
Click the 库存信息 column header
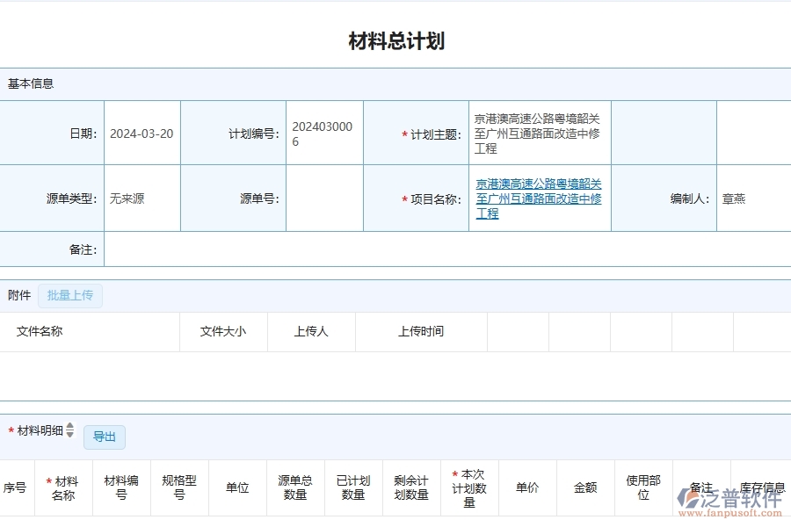pyautogui.click(x=763, y=487)
